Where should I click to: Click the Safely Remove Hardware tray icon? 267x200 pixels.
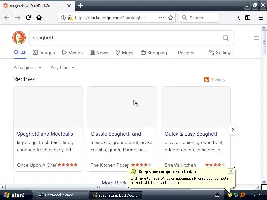pyautogui.click(x=236, y=195)
